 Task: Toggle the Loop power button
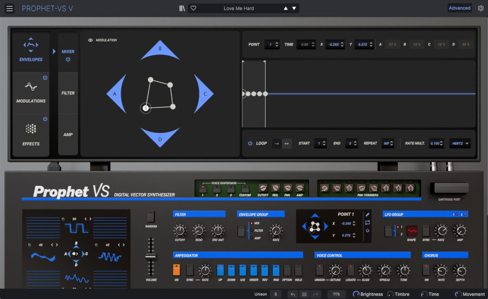[x=250, y=143]
